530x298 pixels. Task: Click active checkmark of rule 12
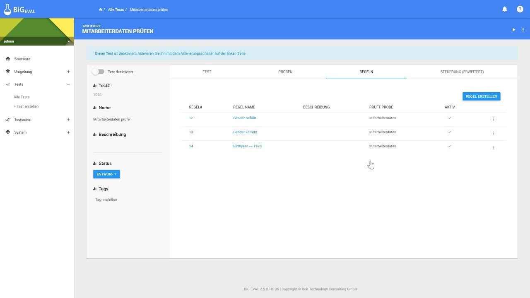450,118
